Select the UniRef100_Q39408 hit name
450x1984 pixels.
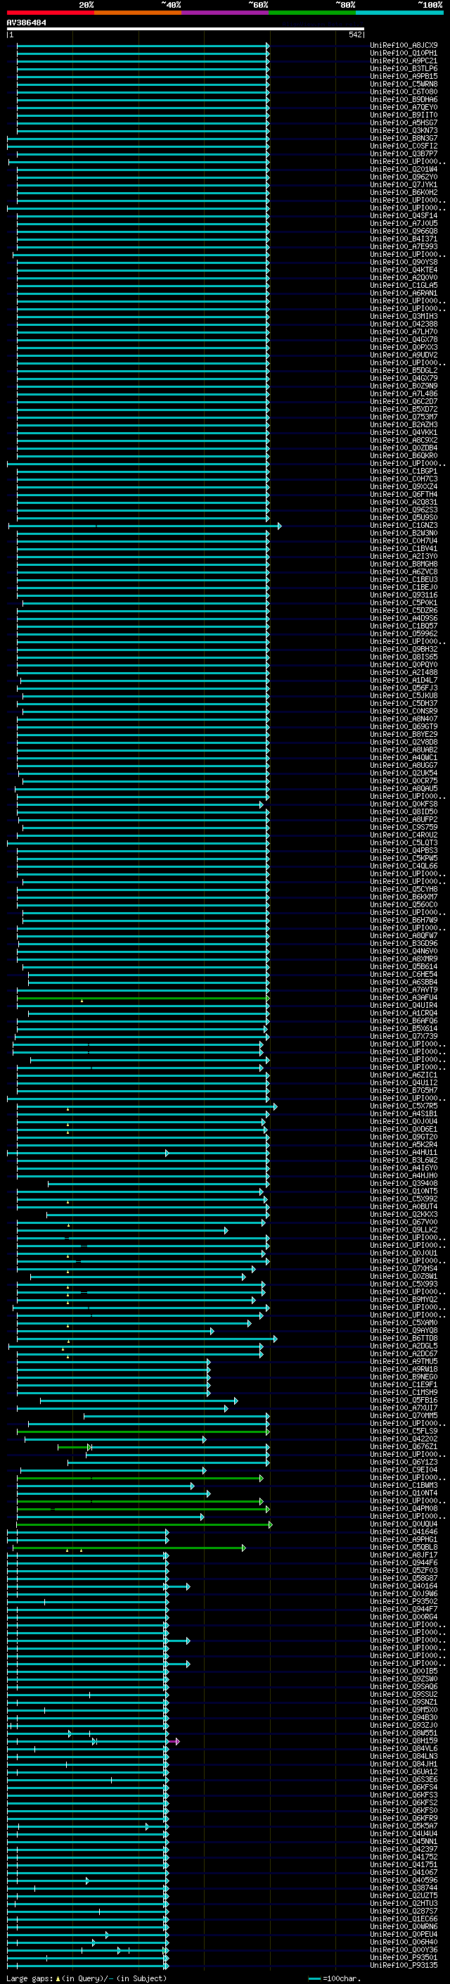pyautogui.click(x=404, y=1183)
